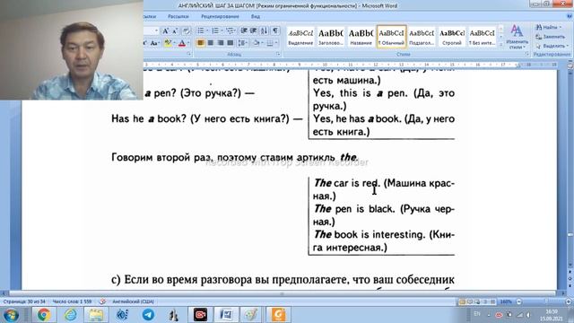
Task: Click the Shading paint bucket icon
Action: point(257,43)
